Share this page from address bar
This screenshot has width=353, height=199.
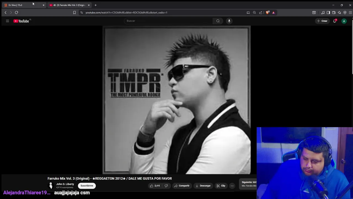[x=261, y=12]
